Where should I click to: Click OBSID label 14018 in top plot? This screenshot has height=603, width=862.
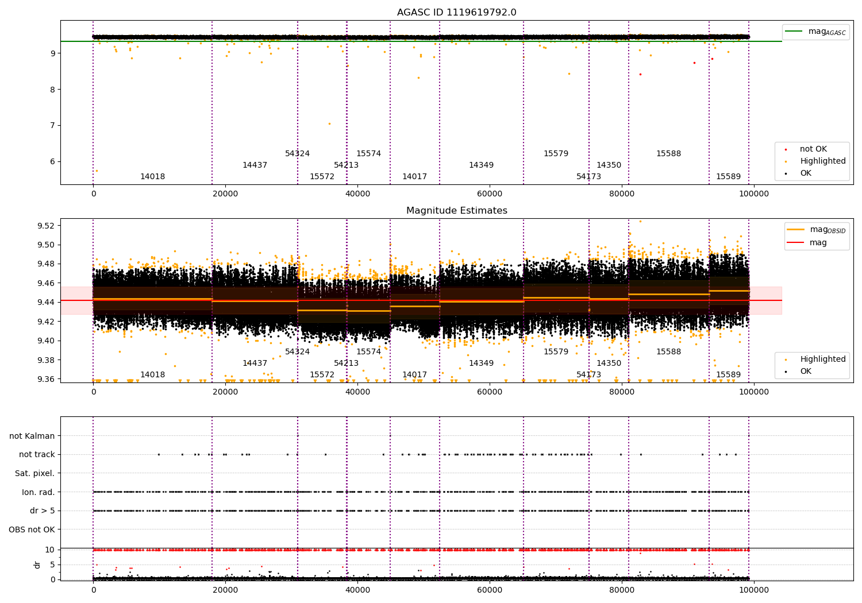152,177
